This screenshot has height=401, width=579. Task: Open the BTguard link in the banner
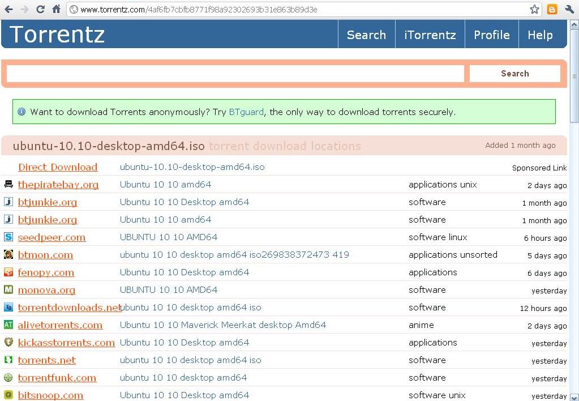click(x=246, y=112)
